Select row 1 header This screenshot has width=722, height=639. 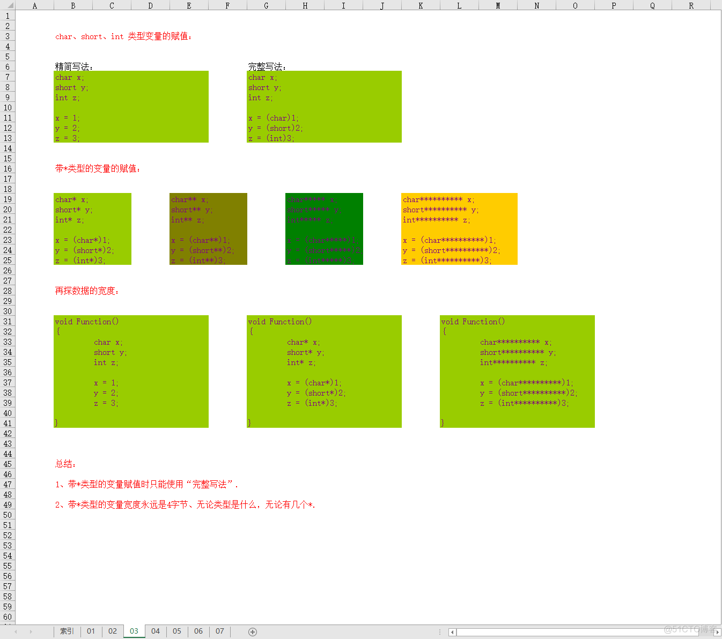pos(8,16)
